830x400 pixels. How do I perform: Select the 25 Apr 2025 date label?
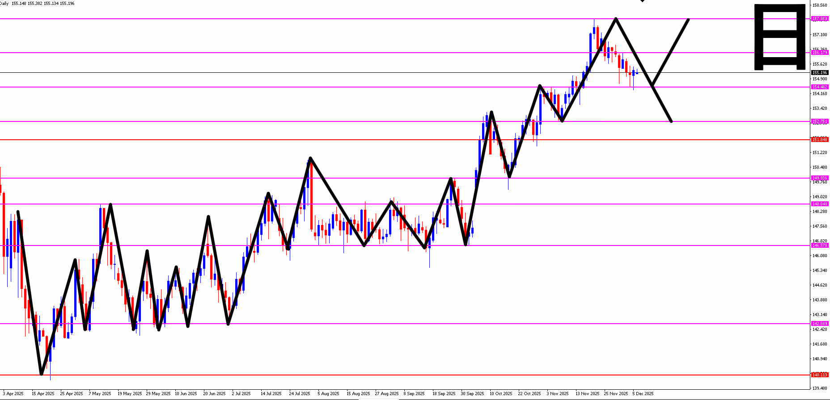click(72, 394)
